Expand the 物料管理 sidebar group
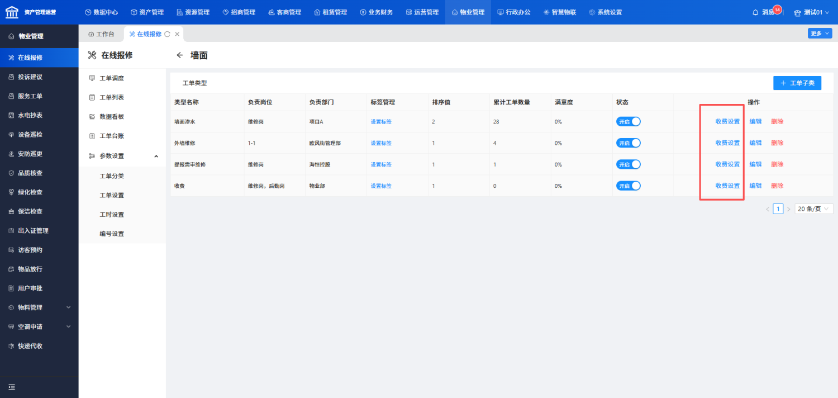This screenshot has width=838, height=398. [x=69, y=307]
